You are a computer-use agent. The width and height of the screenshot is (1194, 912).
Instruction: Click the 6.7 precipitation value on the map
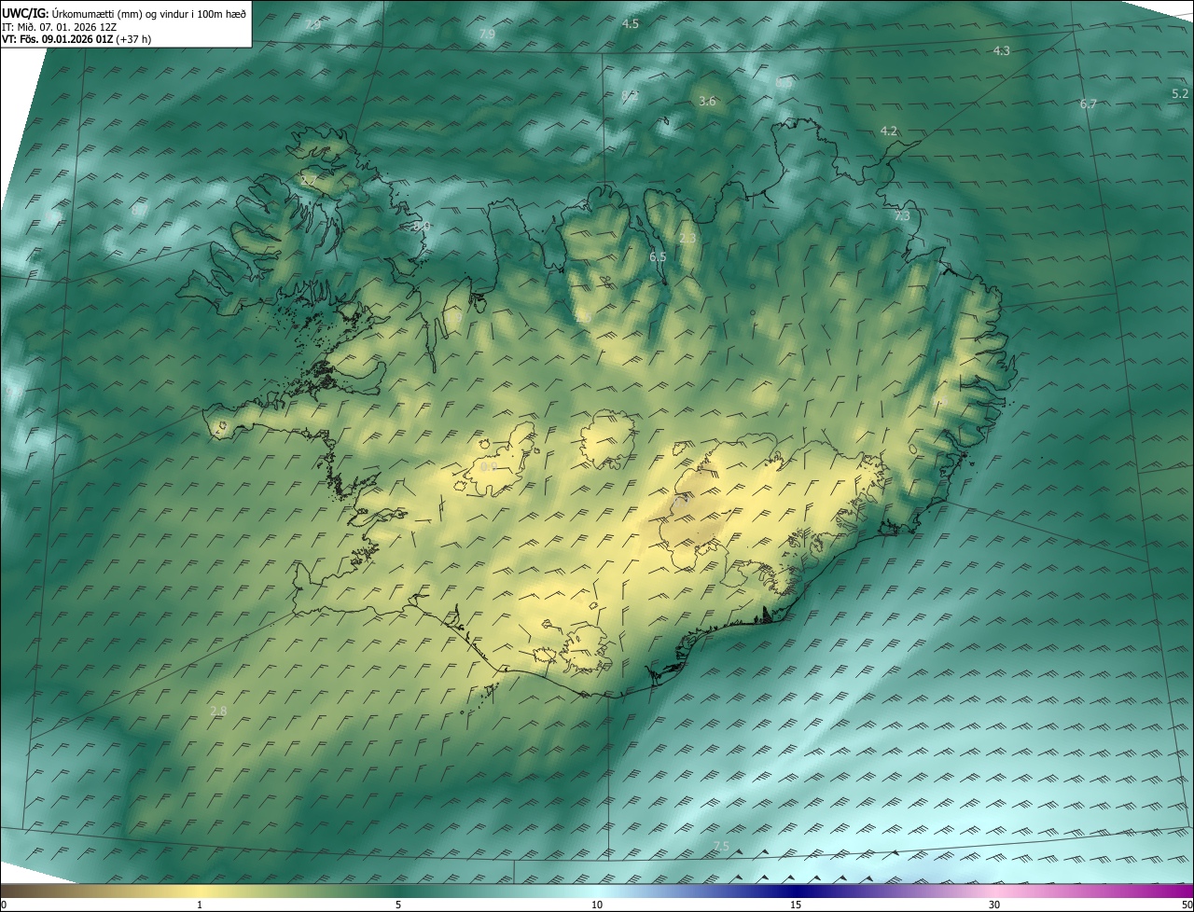click(x=1089, y=104)
